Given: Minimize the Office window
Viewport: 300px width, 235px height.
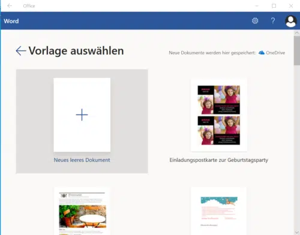Looking at the screenshot, I should 257,6.
